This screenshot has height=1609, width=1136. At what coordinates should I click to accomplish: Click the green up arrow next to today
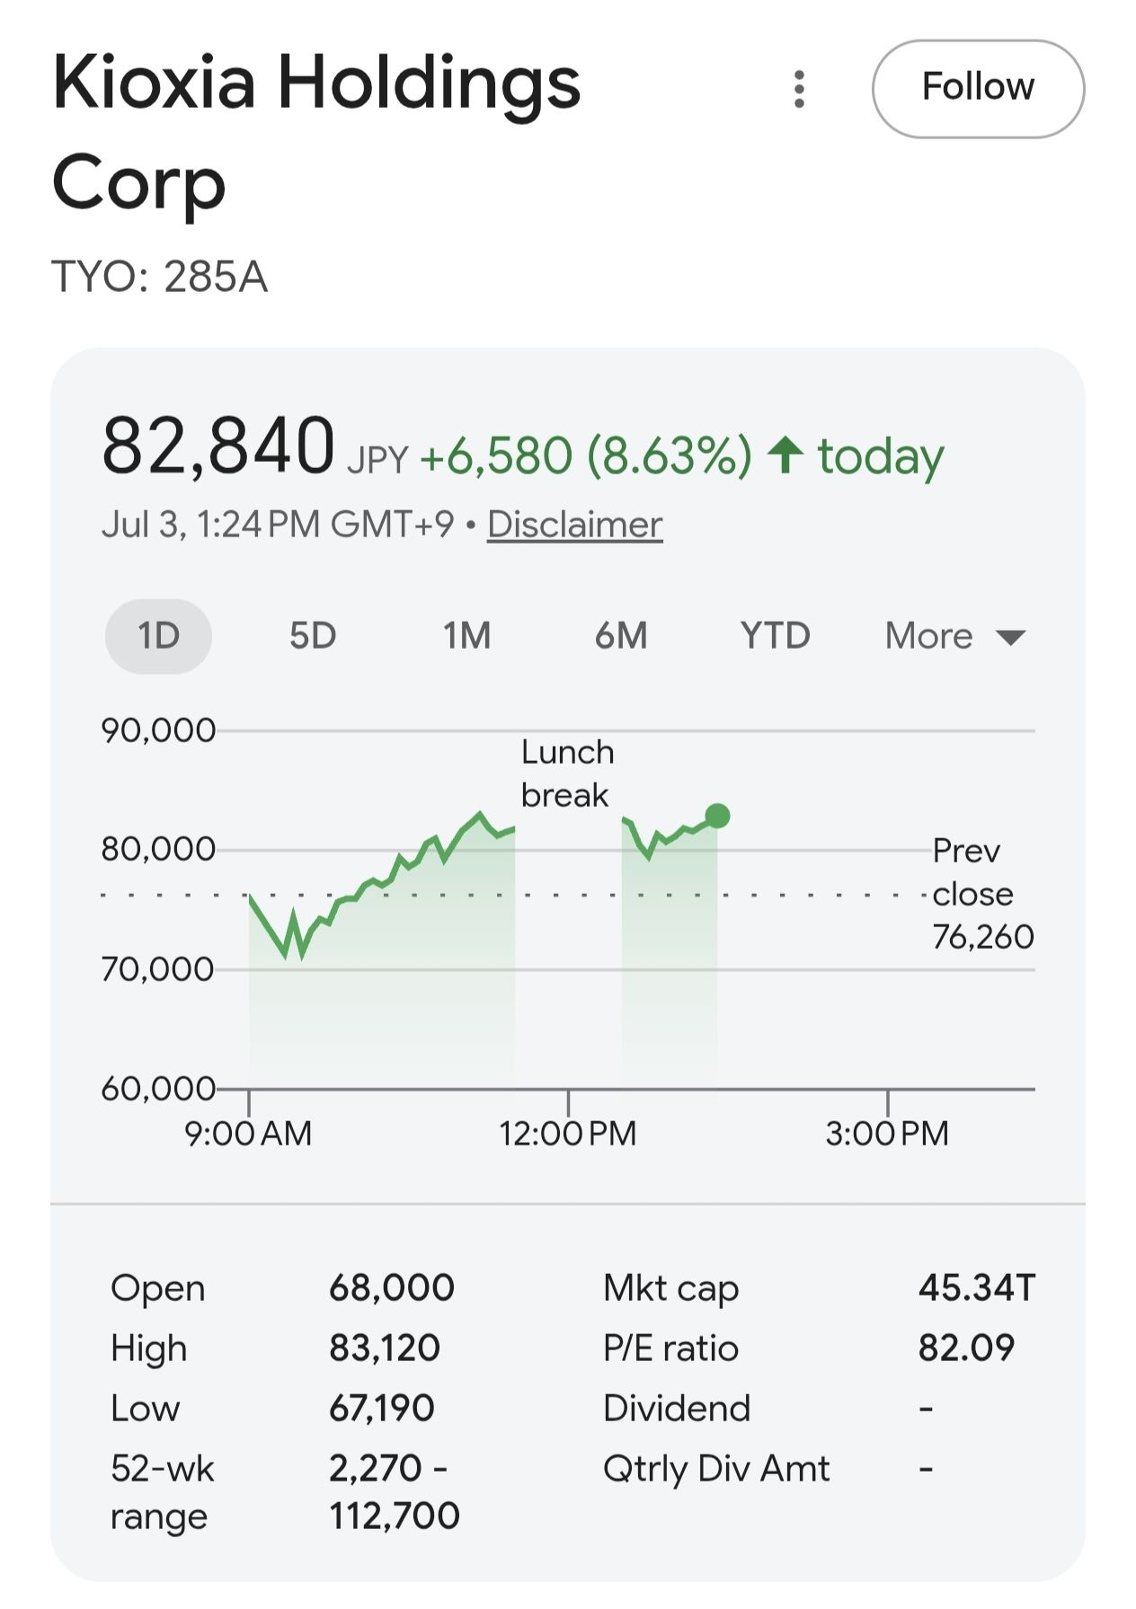pyautogui.click(x=785, y=455)
